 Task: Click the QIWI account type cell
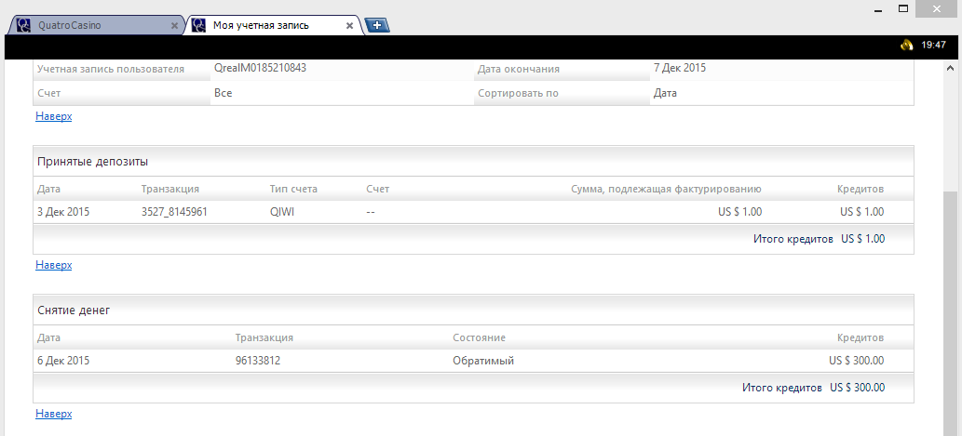pyautogui.click(x=282, y=212)
